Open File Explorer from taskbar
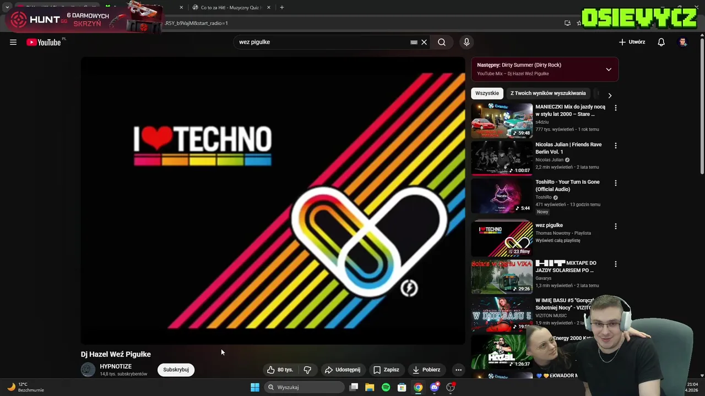 pyautogui.click(x=370, y=387)
